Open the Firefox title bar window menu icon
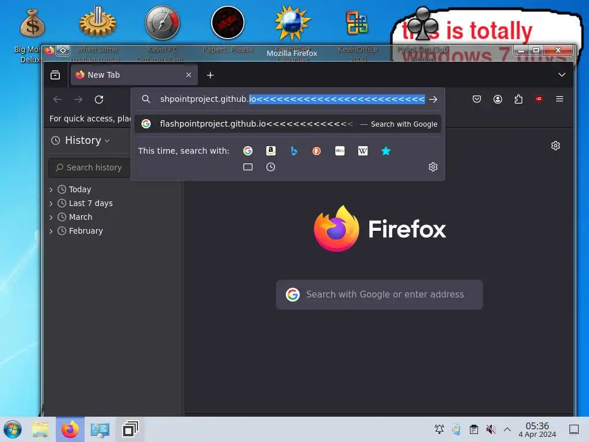Image resolution: width=589 pixels, height=442 pixels. (x=49, y=50)
